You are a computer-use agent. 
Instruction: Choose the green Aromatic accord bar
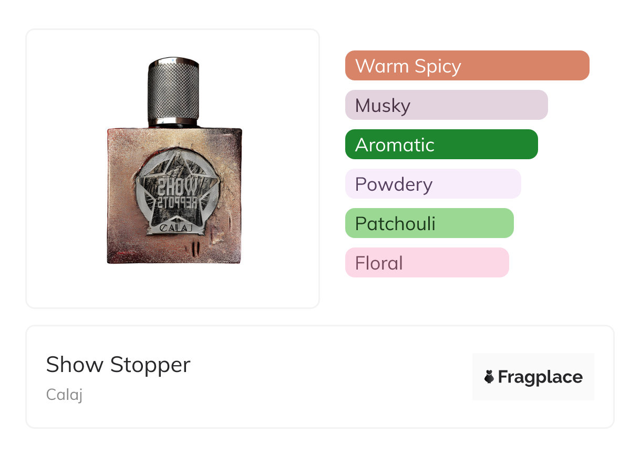pos(441,145)
